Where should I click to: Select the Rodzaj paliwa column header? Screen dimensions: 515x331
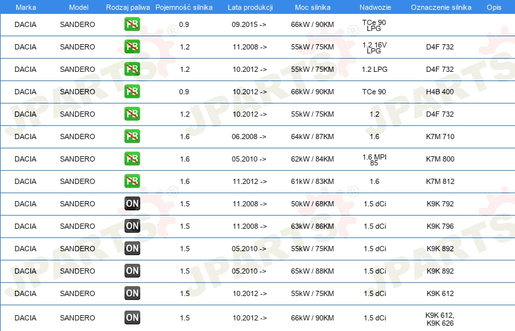point(128,7)
